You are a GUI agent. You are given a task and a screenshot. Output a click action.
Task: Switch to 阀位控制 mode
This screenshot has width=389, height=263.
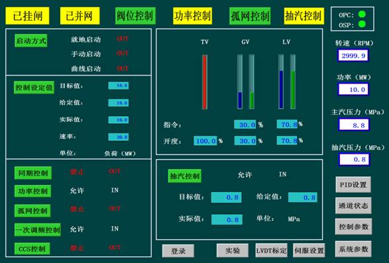[135, 16]
